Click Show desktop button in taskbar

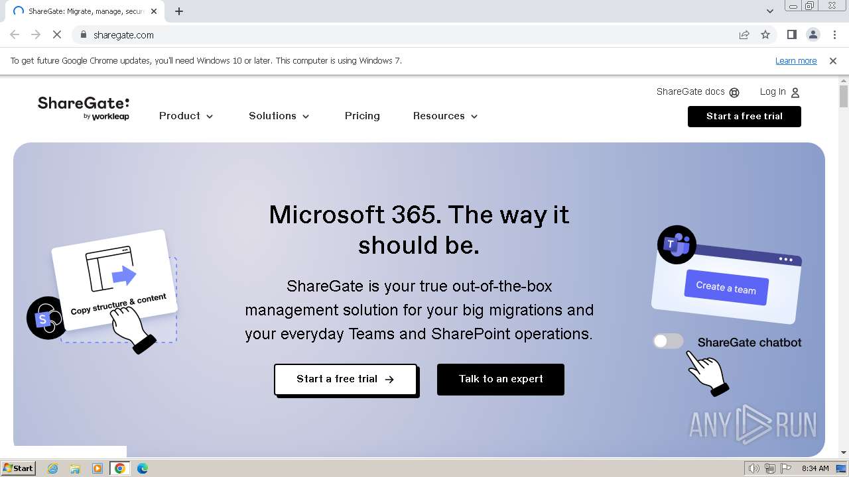(x=842, y=468)
